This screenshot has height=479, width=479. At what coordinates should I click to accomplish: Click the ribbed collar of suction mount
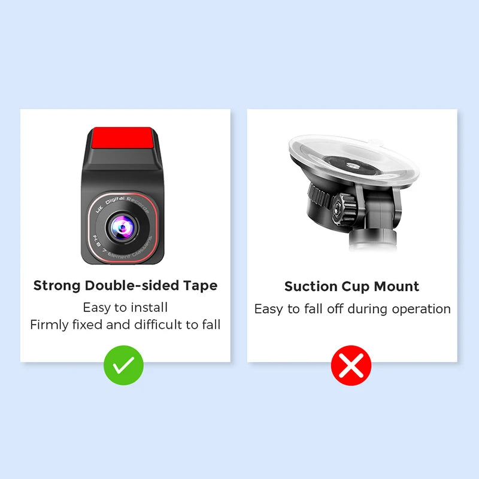point(319,196)
